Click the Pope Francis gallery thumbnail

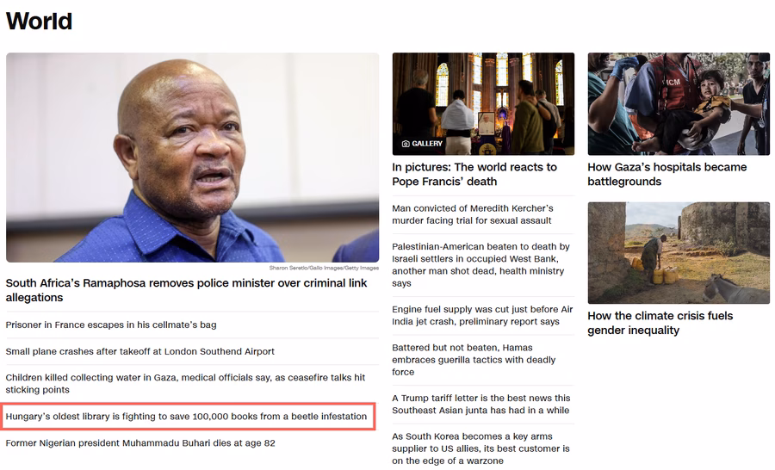(483, 104)
